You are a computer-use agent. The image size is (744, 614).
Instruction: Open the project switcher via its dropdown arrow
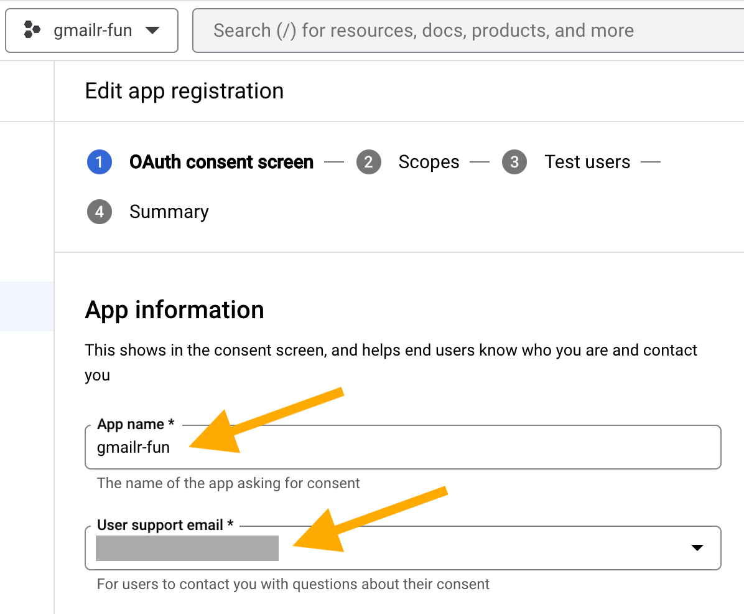(152, 30)
